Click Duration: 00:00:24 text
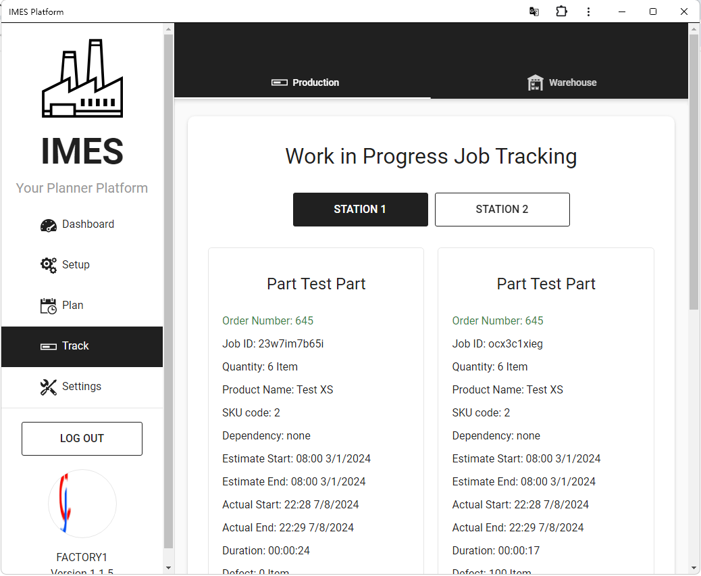This screenshot has width=701, height=576. pos(266,550)
